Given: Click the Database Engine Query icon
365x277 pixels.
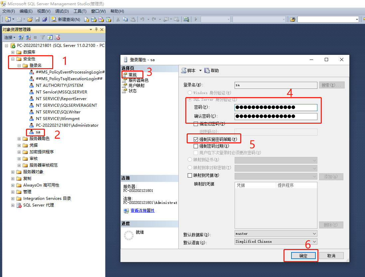Looking at the screenshot, I should point(87,19).
